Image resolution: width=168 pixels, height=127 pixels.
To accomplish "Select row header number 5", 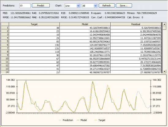I will pos(5,41).
